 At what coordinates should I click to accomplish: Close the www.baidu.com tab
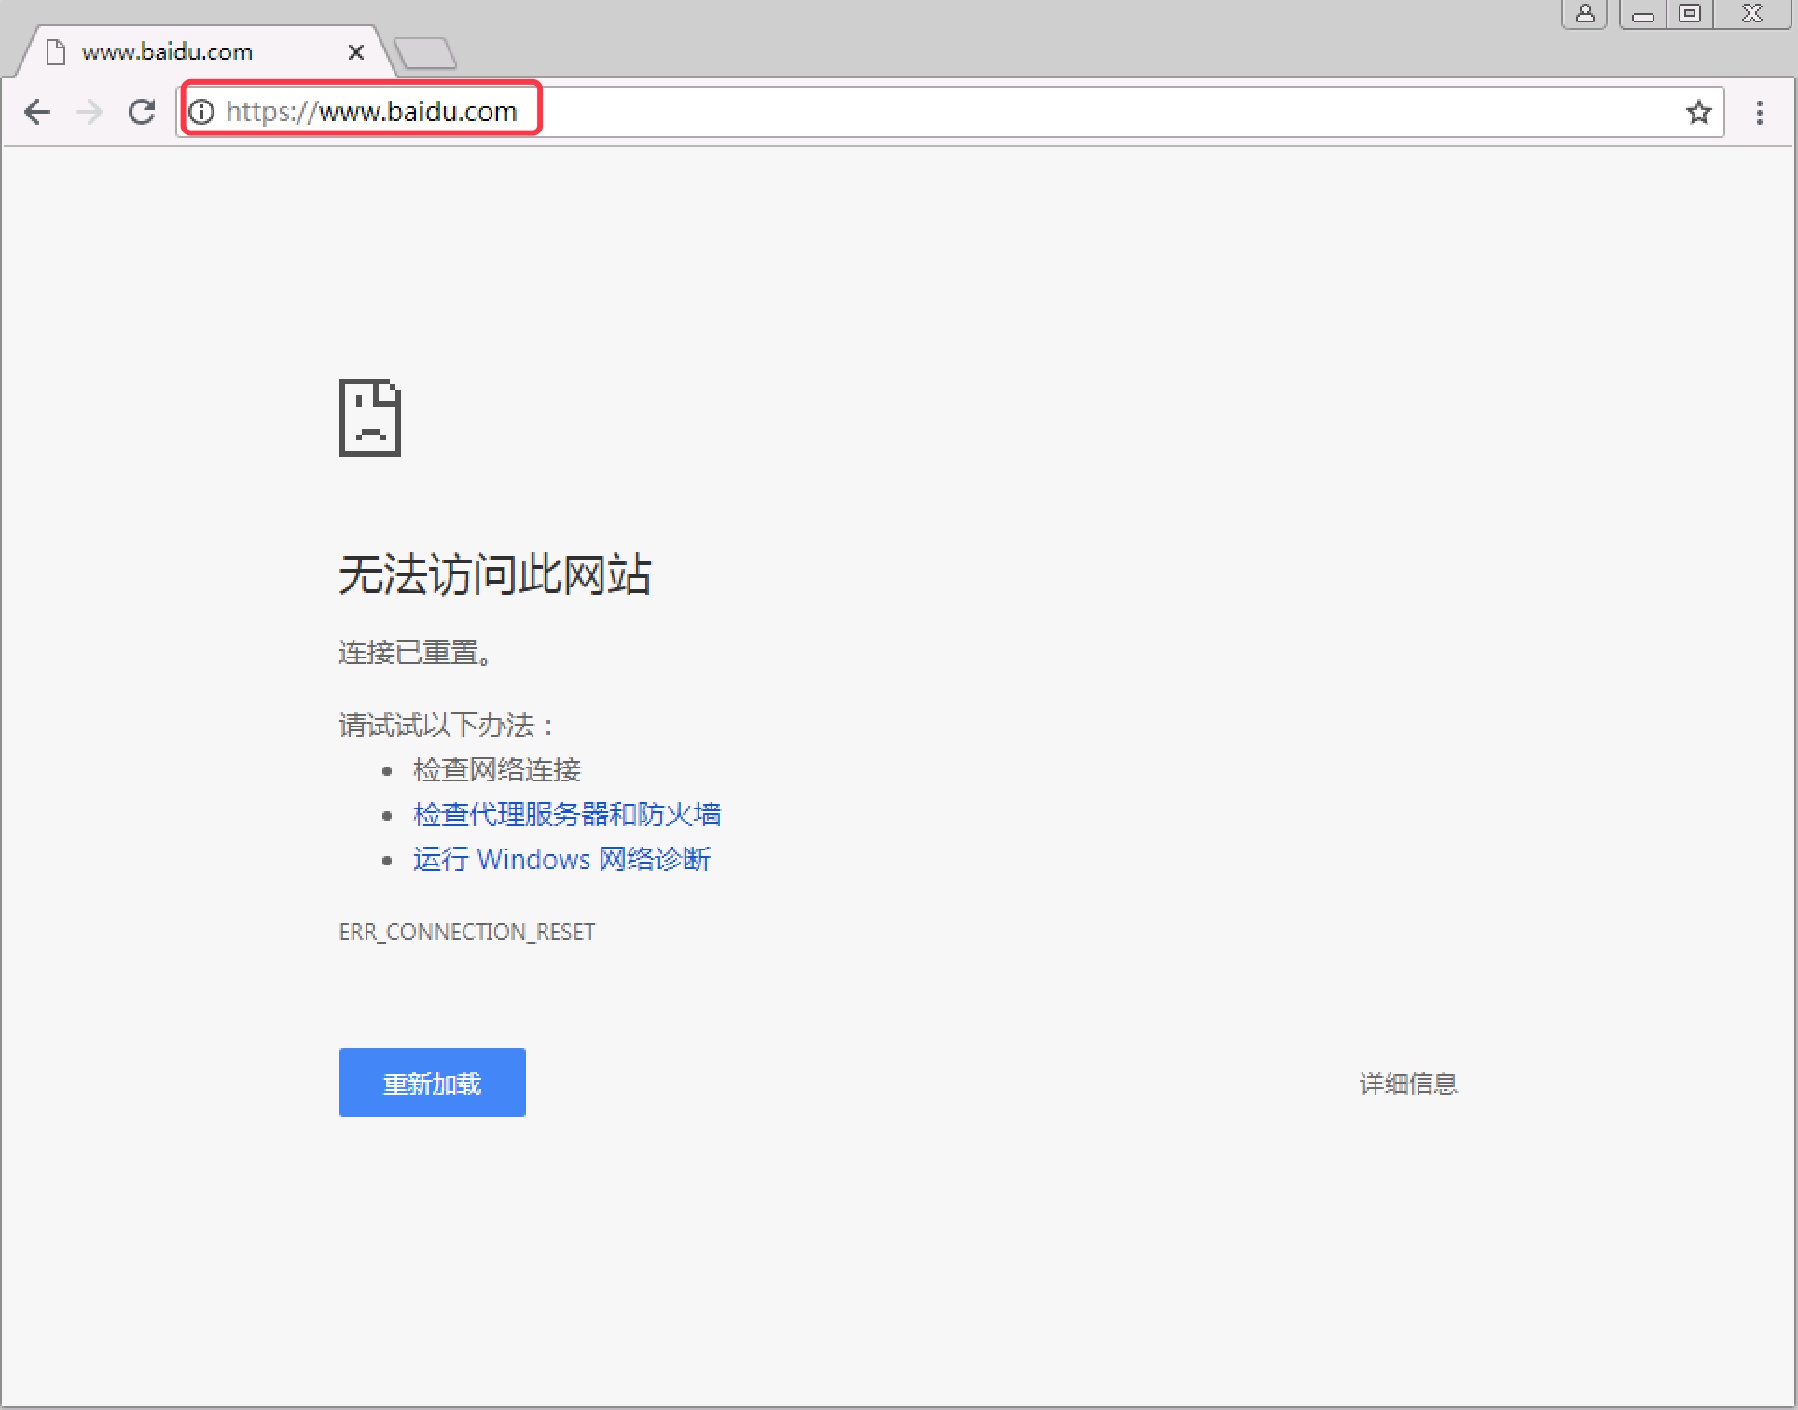pyautogui.click(x=355, y=52)
